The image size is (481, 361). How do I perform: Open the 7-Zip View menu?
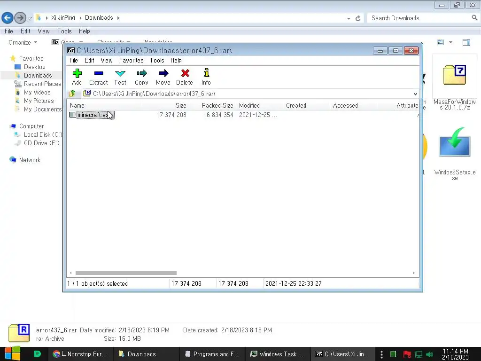[107, 60]
